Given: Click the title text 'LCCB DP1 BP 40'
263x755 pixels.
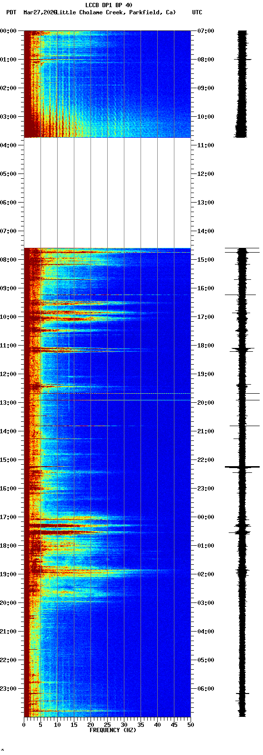Looking at the screenshot, I should tap(109, 5).
